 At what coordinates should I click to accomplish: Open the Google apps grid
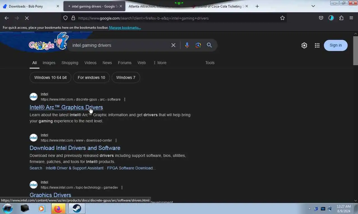[x=317, y=45]
